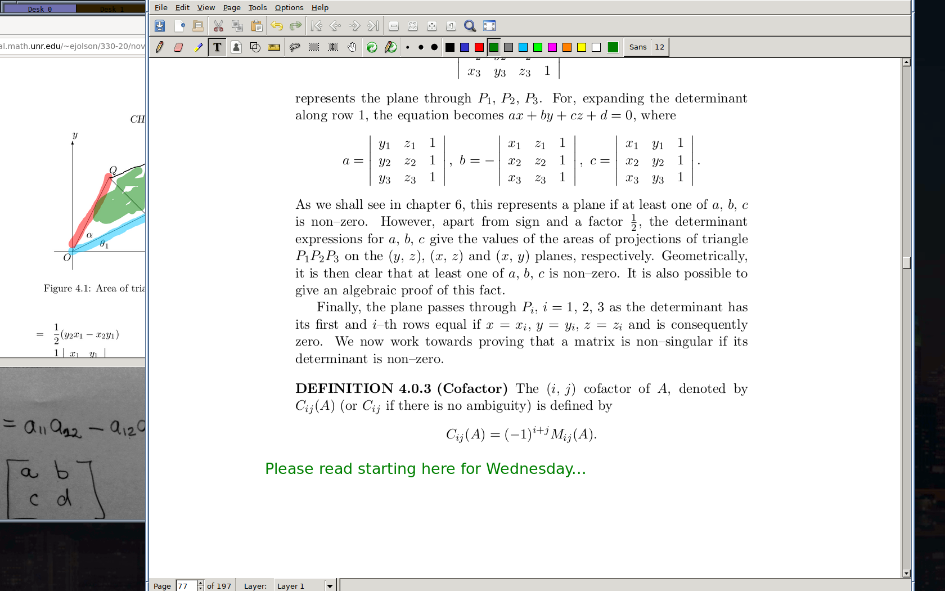Select the thick line thickness
Image resolution: width=945 pixels, height=591 pixels.
click(x=434, y=47)
